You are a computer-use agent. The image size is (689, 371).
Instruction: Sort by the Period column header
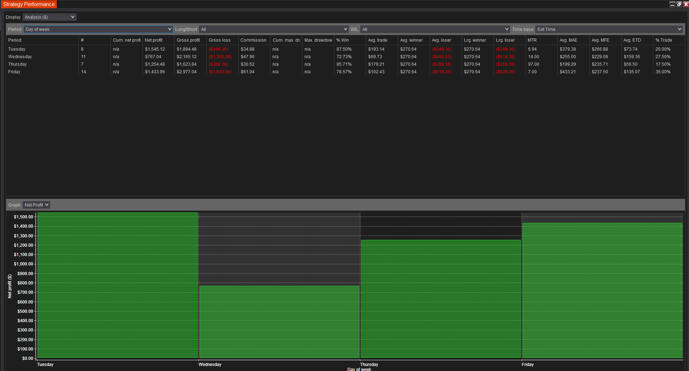click(x=42, y=40)
